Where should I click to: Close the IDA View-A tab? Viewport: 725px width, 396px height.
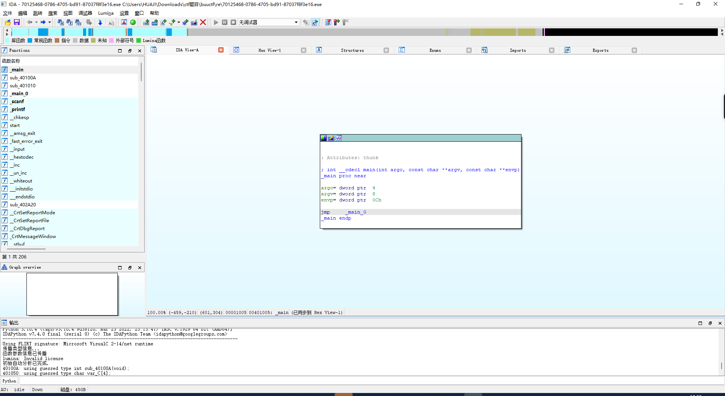tap(221, 50)
